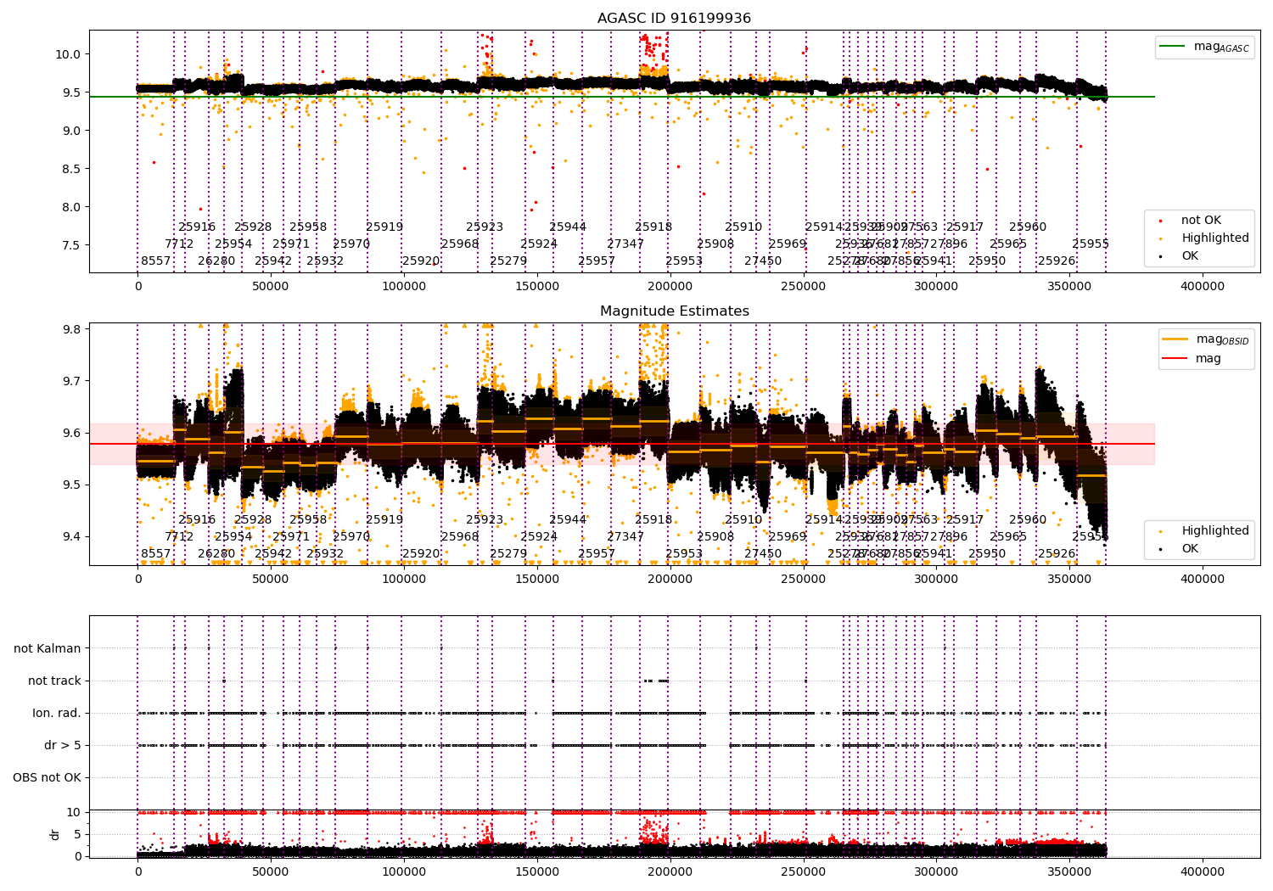Click the "not Kalman" row label

tap(48, 648)
